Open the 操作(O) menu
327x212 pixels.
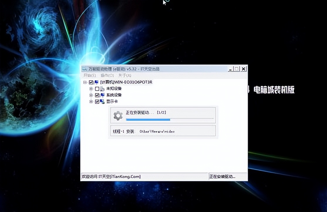pyautogui.click(x=107, y=75)
